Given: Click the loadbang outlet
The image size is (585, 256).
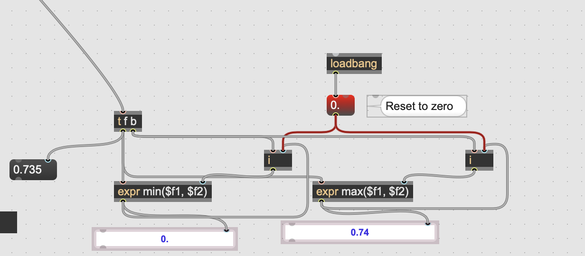Looking at the screenshot, I should point(336,73).
